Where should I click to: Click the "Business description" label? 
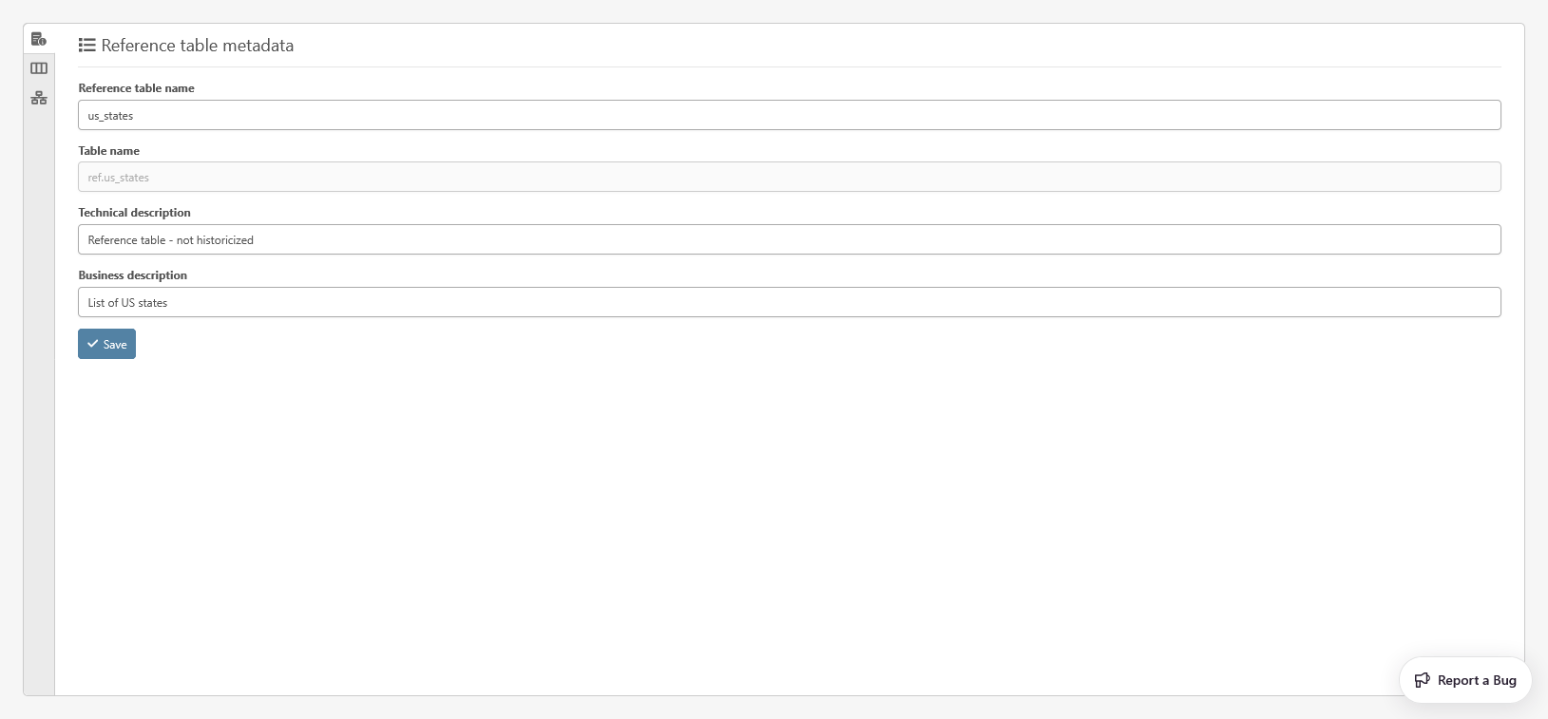(132, 275)
